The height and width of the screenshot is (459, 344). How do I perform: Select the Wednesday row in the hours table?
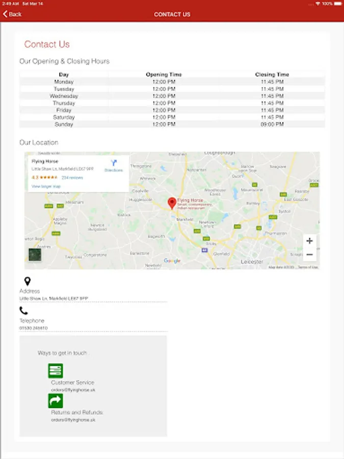[172, 96]
